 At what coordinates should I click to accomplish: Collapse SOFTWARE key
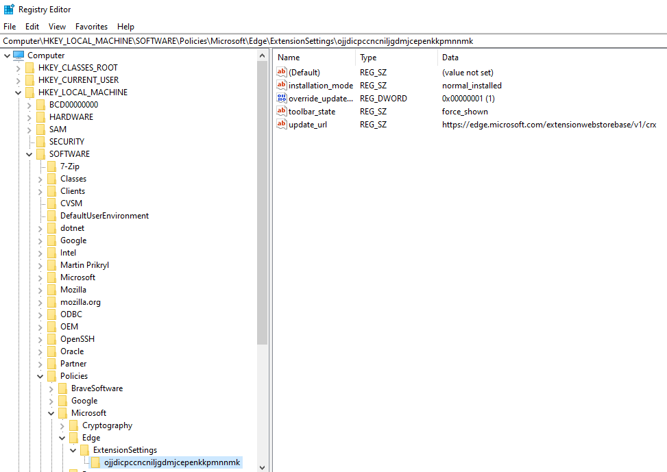pyautogui.click(x=29, y=154)
